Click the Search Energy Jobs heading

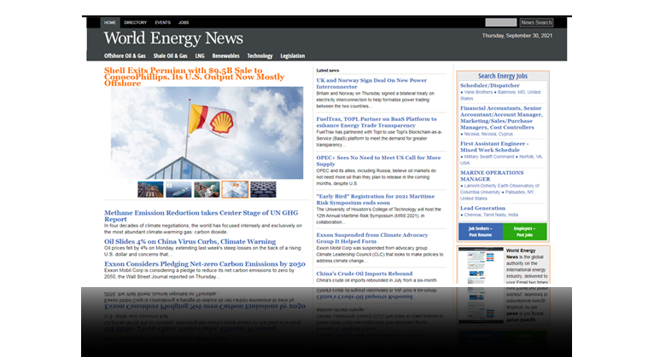coord(503,76)
